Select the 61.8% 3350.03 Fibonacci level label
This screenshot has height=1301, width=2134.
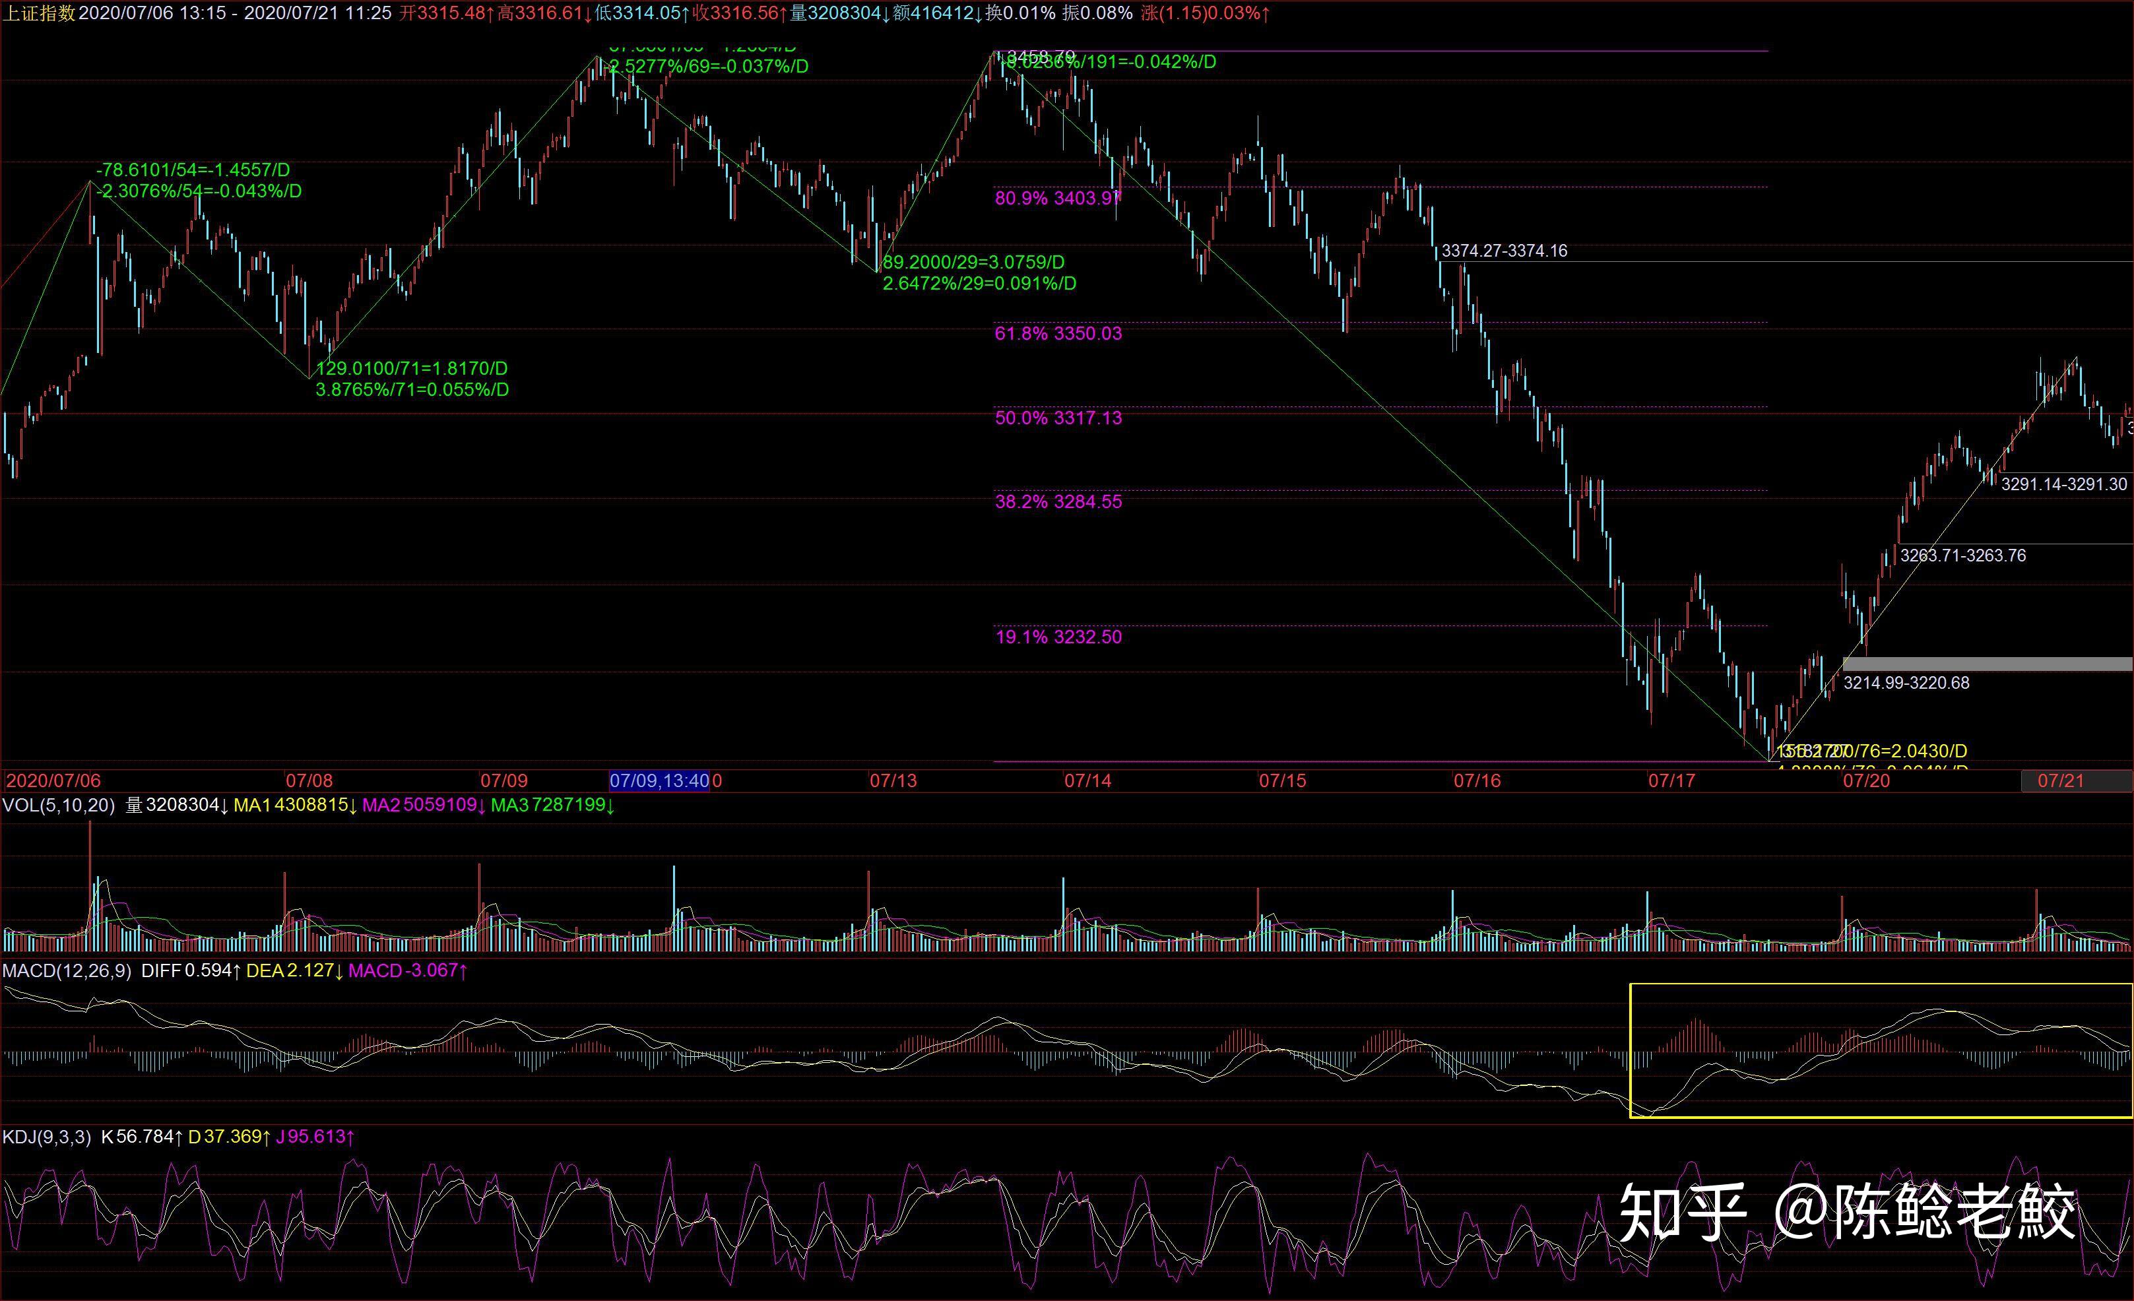pos(1058,333)
